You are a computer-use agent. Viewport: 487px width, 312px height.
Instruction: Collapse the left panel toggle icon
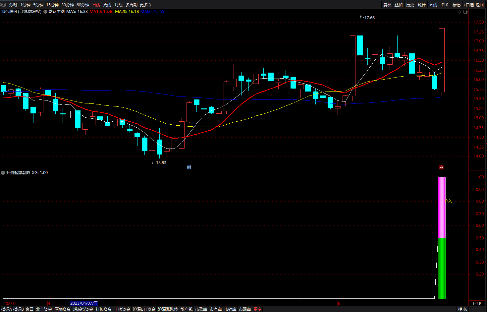[3, 5]
